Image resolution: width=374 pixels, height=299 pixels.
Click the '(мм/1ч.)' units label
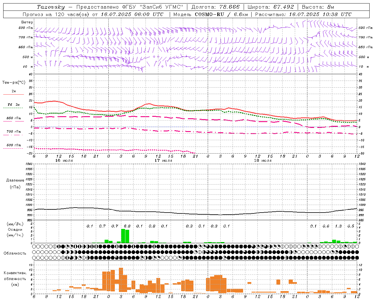point(15,235)
